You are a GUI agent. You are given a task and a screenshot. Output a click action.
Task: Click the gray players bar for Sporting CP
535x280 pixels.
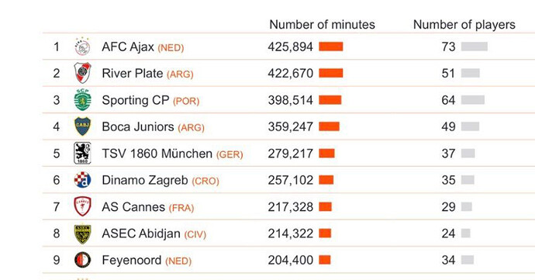[x=473, y=100]
